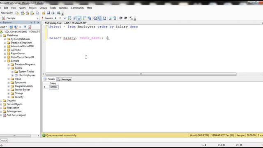
Task: Save the query with the floppy disk icon
Action: point(48,13)
